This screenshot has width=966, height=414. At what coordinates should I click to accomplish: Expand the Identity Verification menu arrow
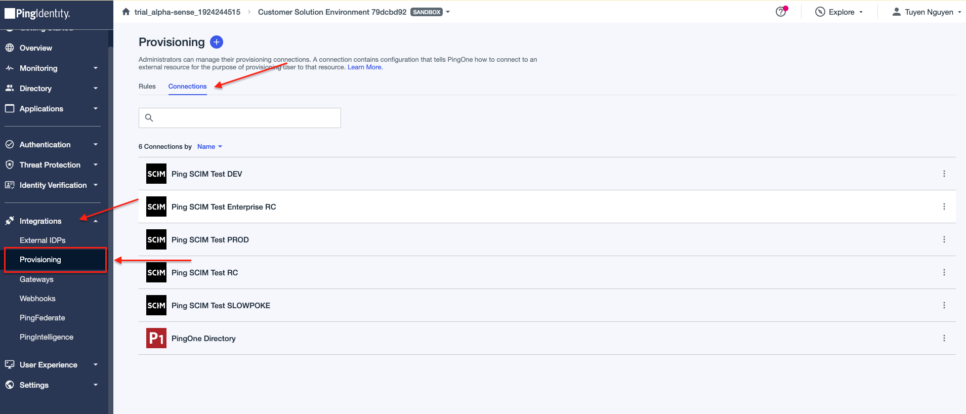tap(96, 185)
